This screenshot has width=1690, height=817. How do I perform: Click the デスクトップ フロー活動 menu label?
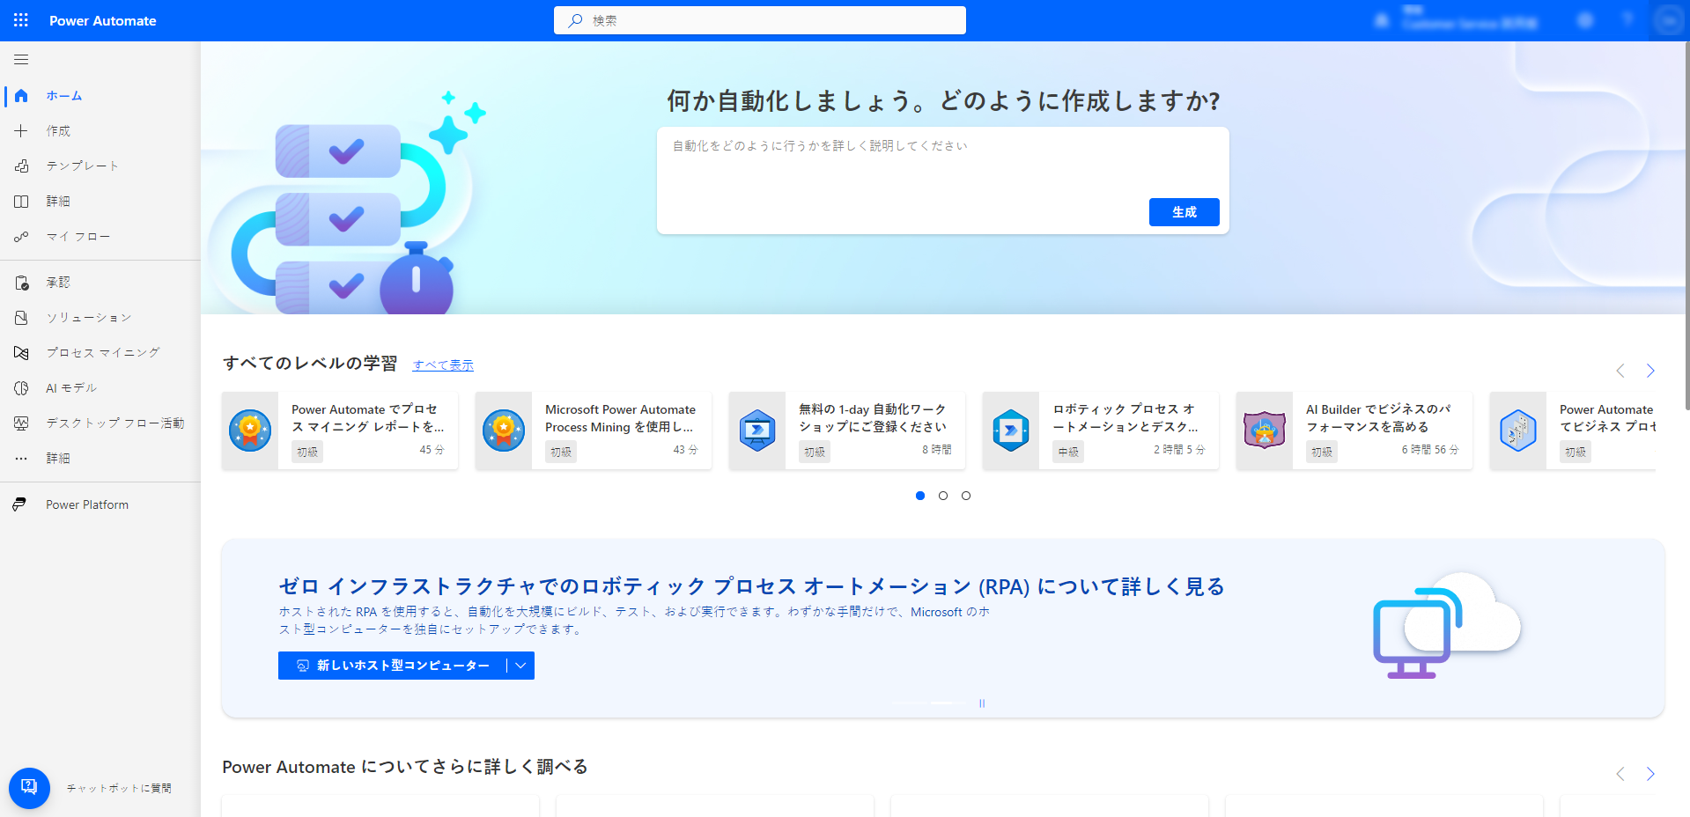click(x=115, y=423)
